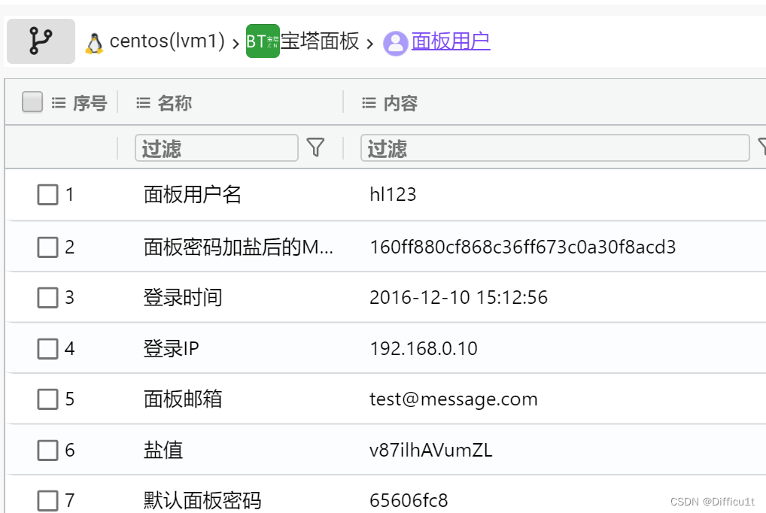This screenshot has width=766, height=513.
Task: Check the row 1 面板用户名 checkbox
Action: (48, 195)
